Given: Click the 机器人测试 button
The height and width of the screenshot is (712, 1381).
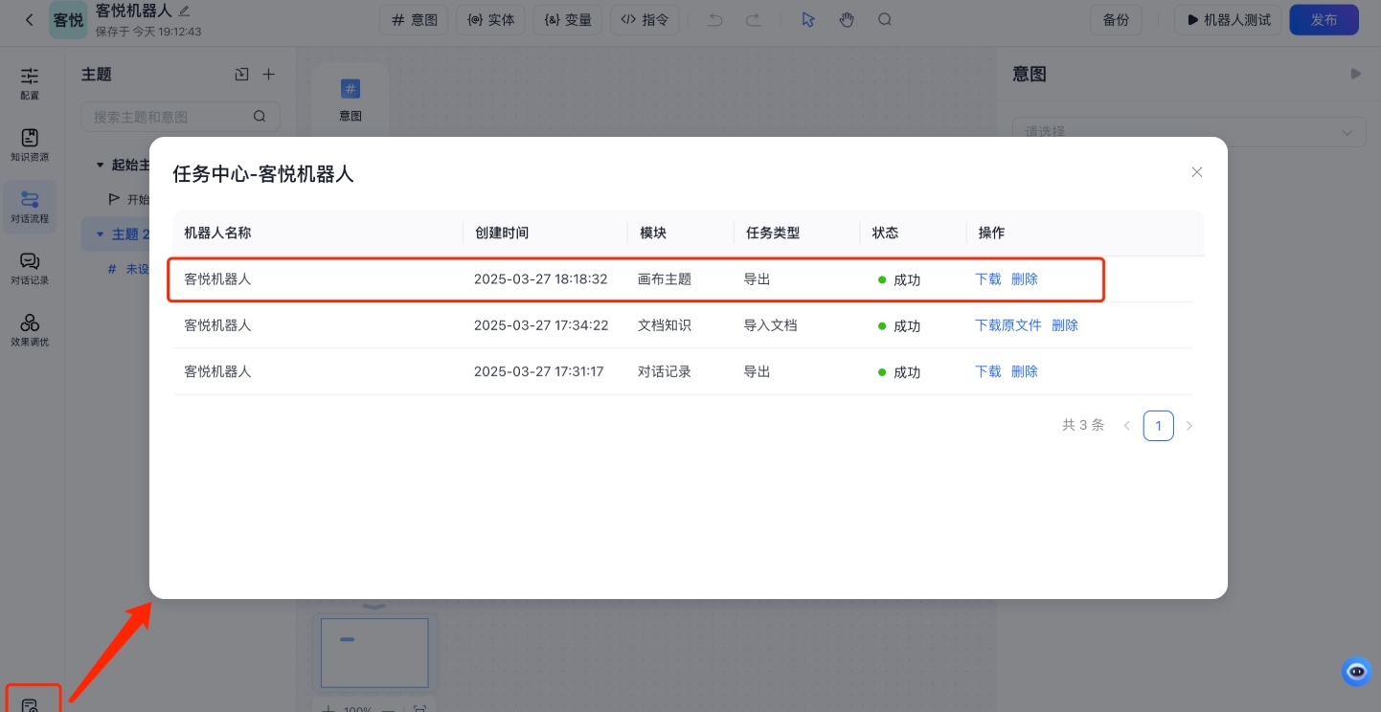Looking at the screenshot, I should pos(1228,19).
